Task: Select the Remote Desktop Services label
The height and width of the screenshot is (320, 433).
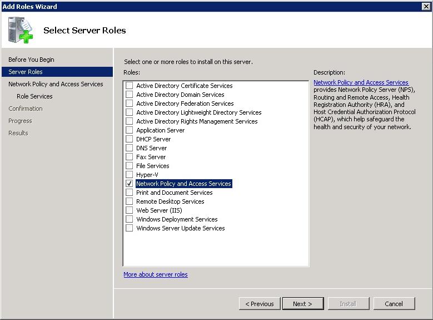Action: click(170, 201)
